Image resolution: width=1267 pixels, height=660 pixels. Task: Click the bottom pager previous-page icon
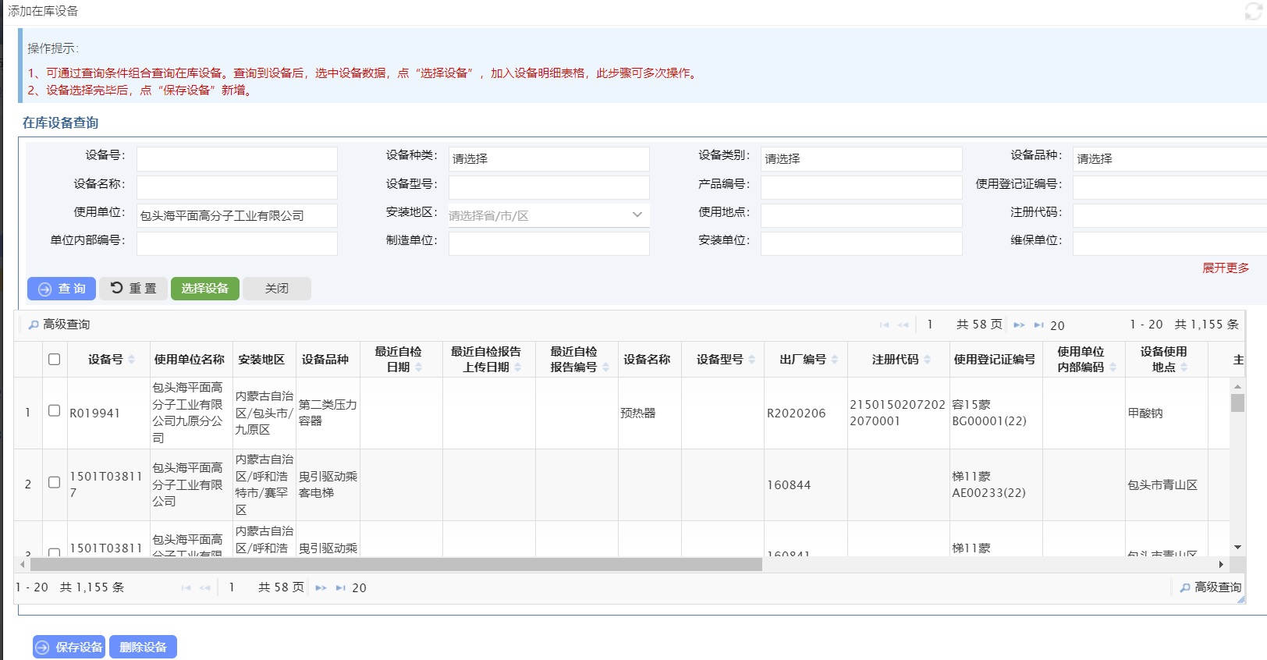click(x=205, y=587)
